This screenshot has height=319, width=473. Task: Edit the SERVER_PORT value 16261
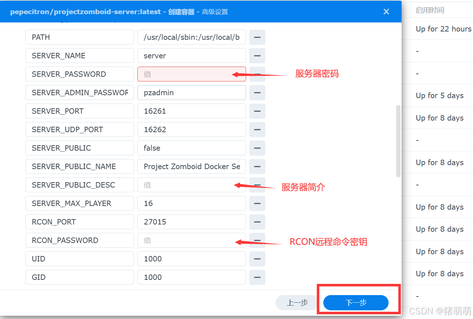(x=192, y=111)
